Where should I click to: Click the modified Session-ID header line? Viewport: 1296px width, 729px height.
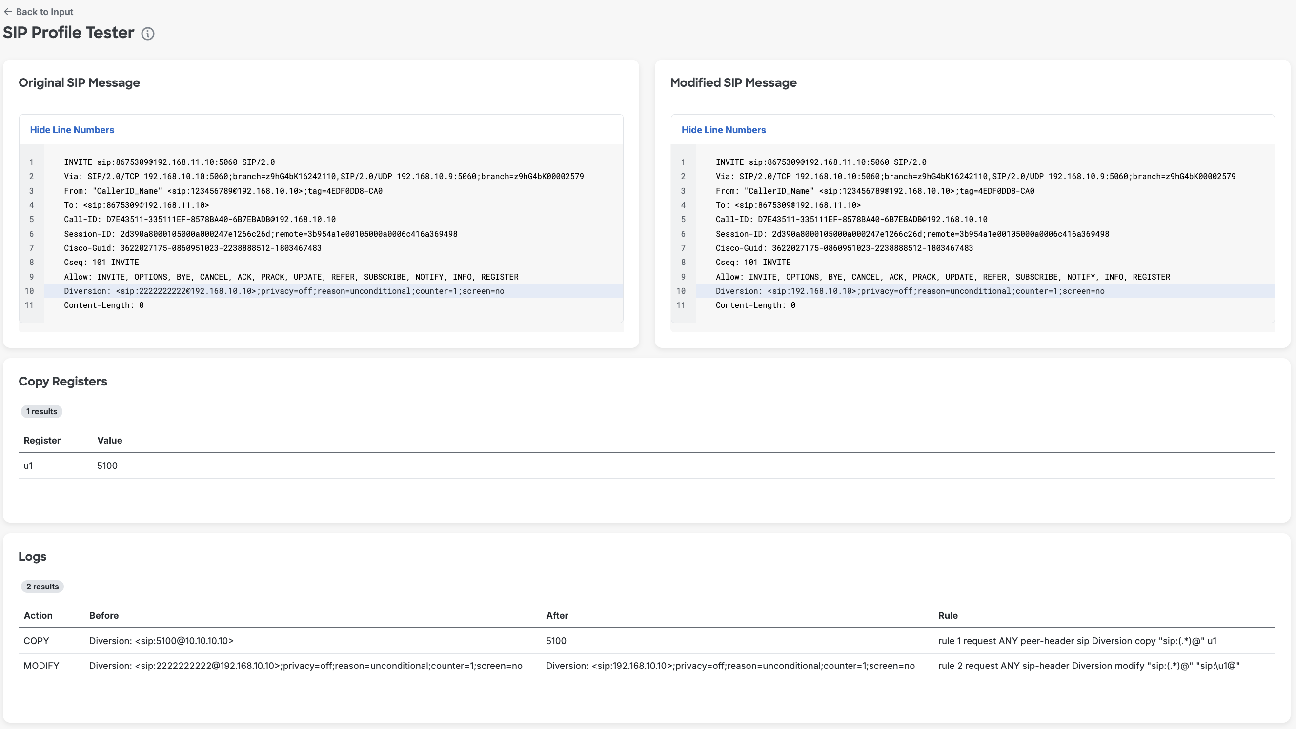[912, 233]
